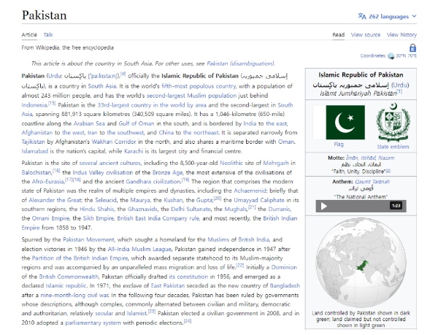This screenshot has width=438, height=335.
Task: Open All-India Muslim League link
Action: click(x=139, y=249)
